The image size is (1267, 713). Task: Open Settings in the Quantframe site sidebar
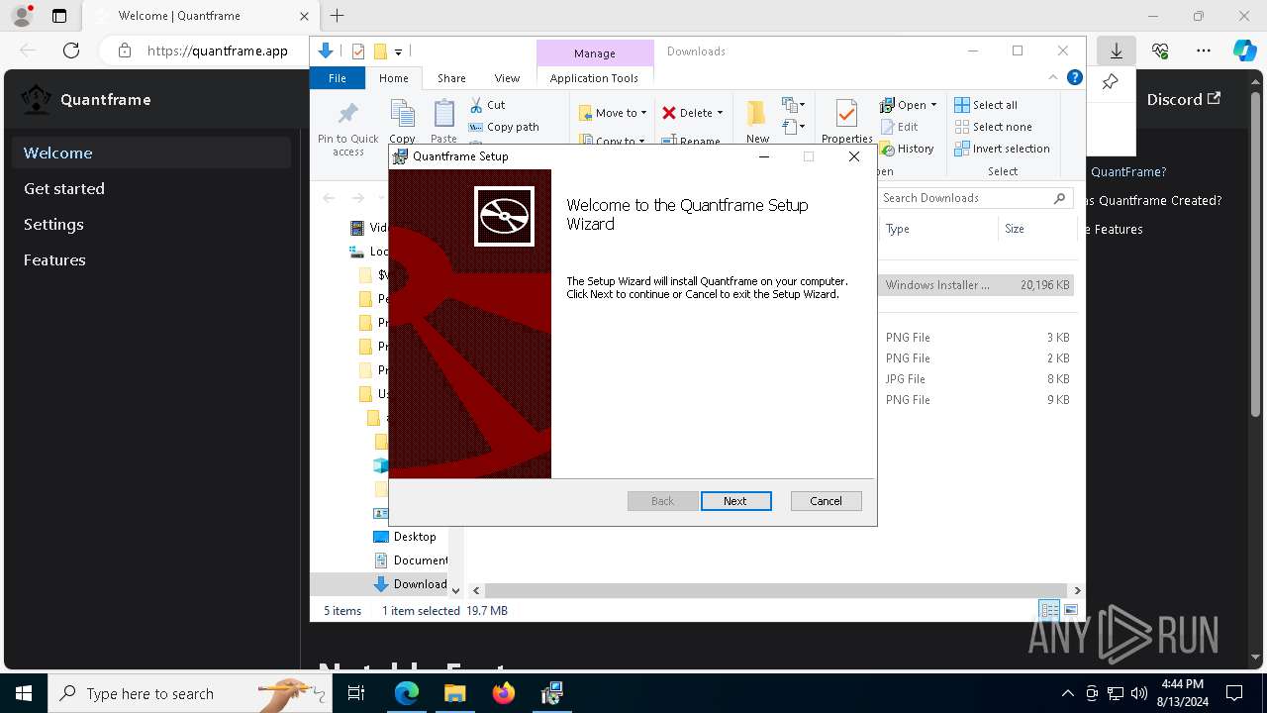click(x=152, y=224)
